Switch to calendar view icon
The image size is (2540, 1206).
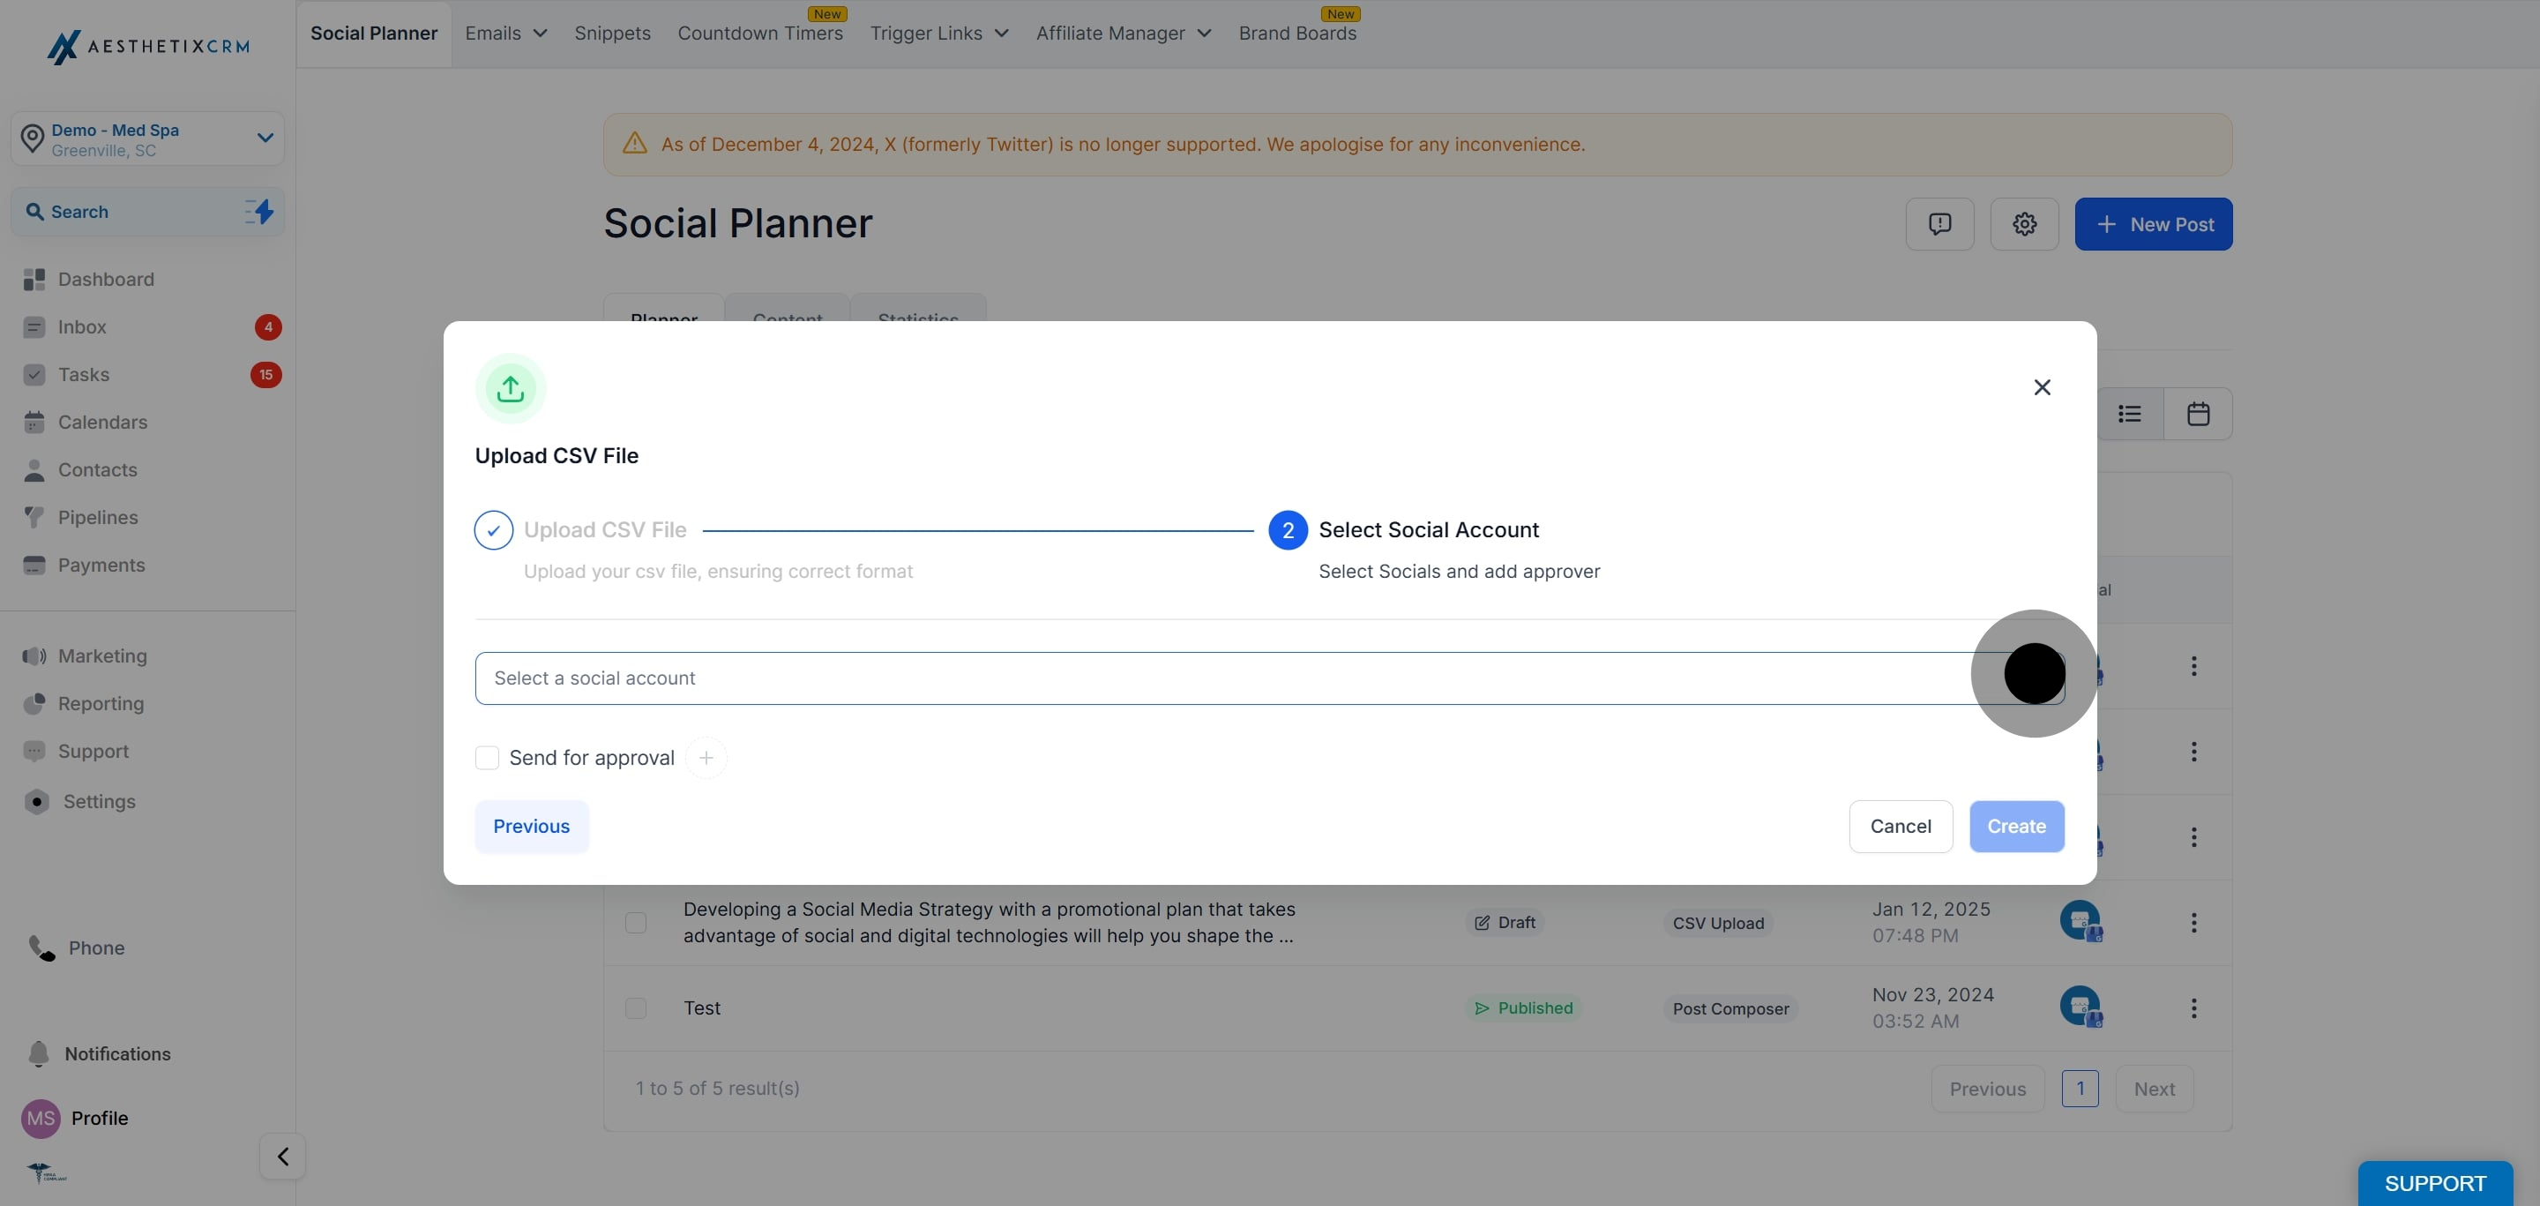[x=2198, y=414]
